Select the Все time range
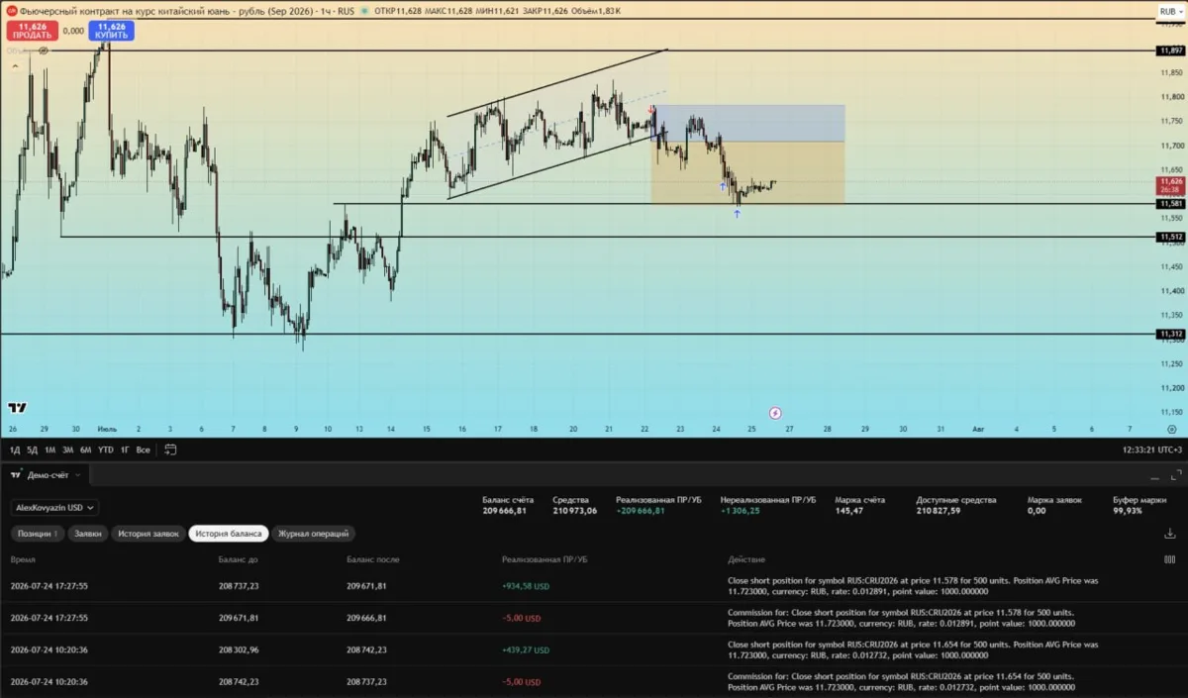The height and width of the screenshot is (698, 1188). 144,449
